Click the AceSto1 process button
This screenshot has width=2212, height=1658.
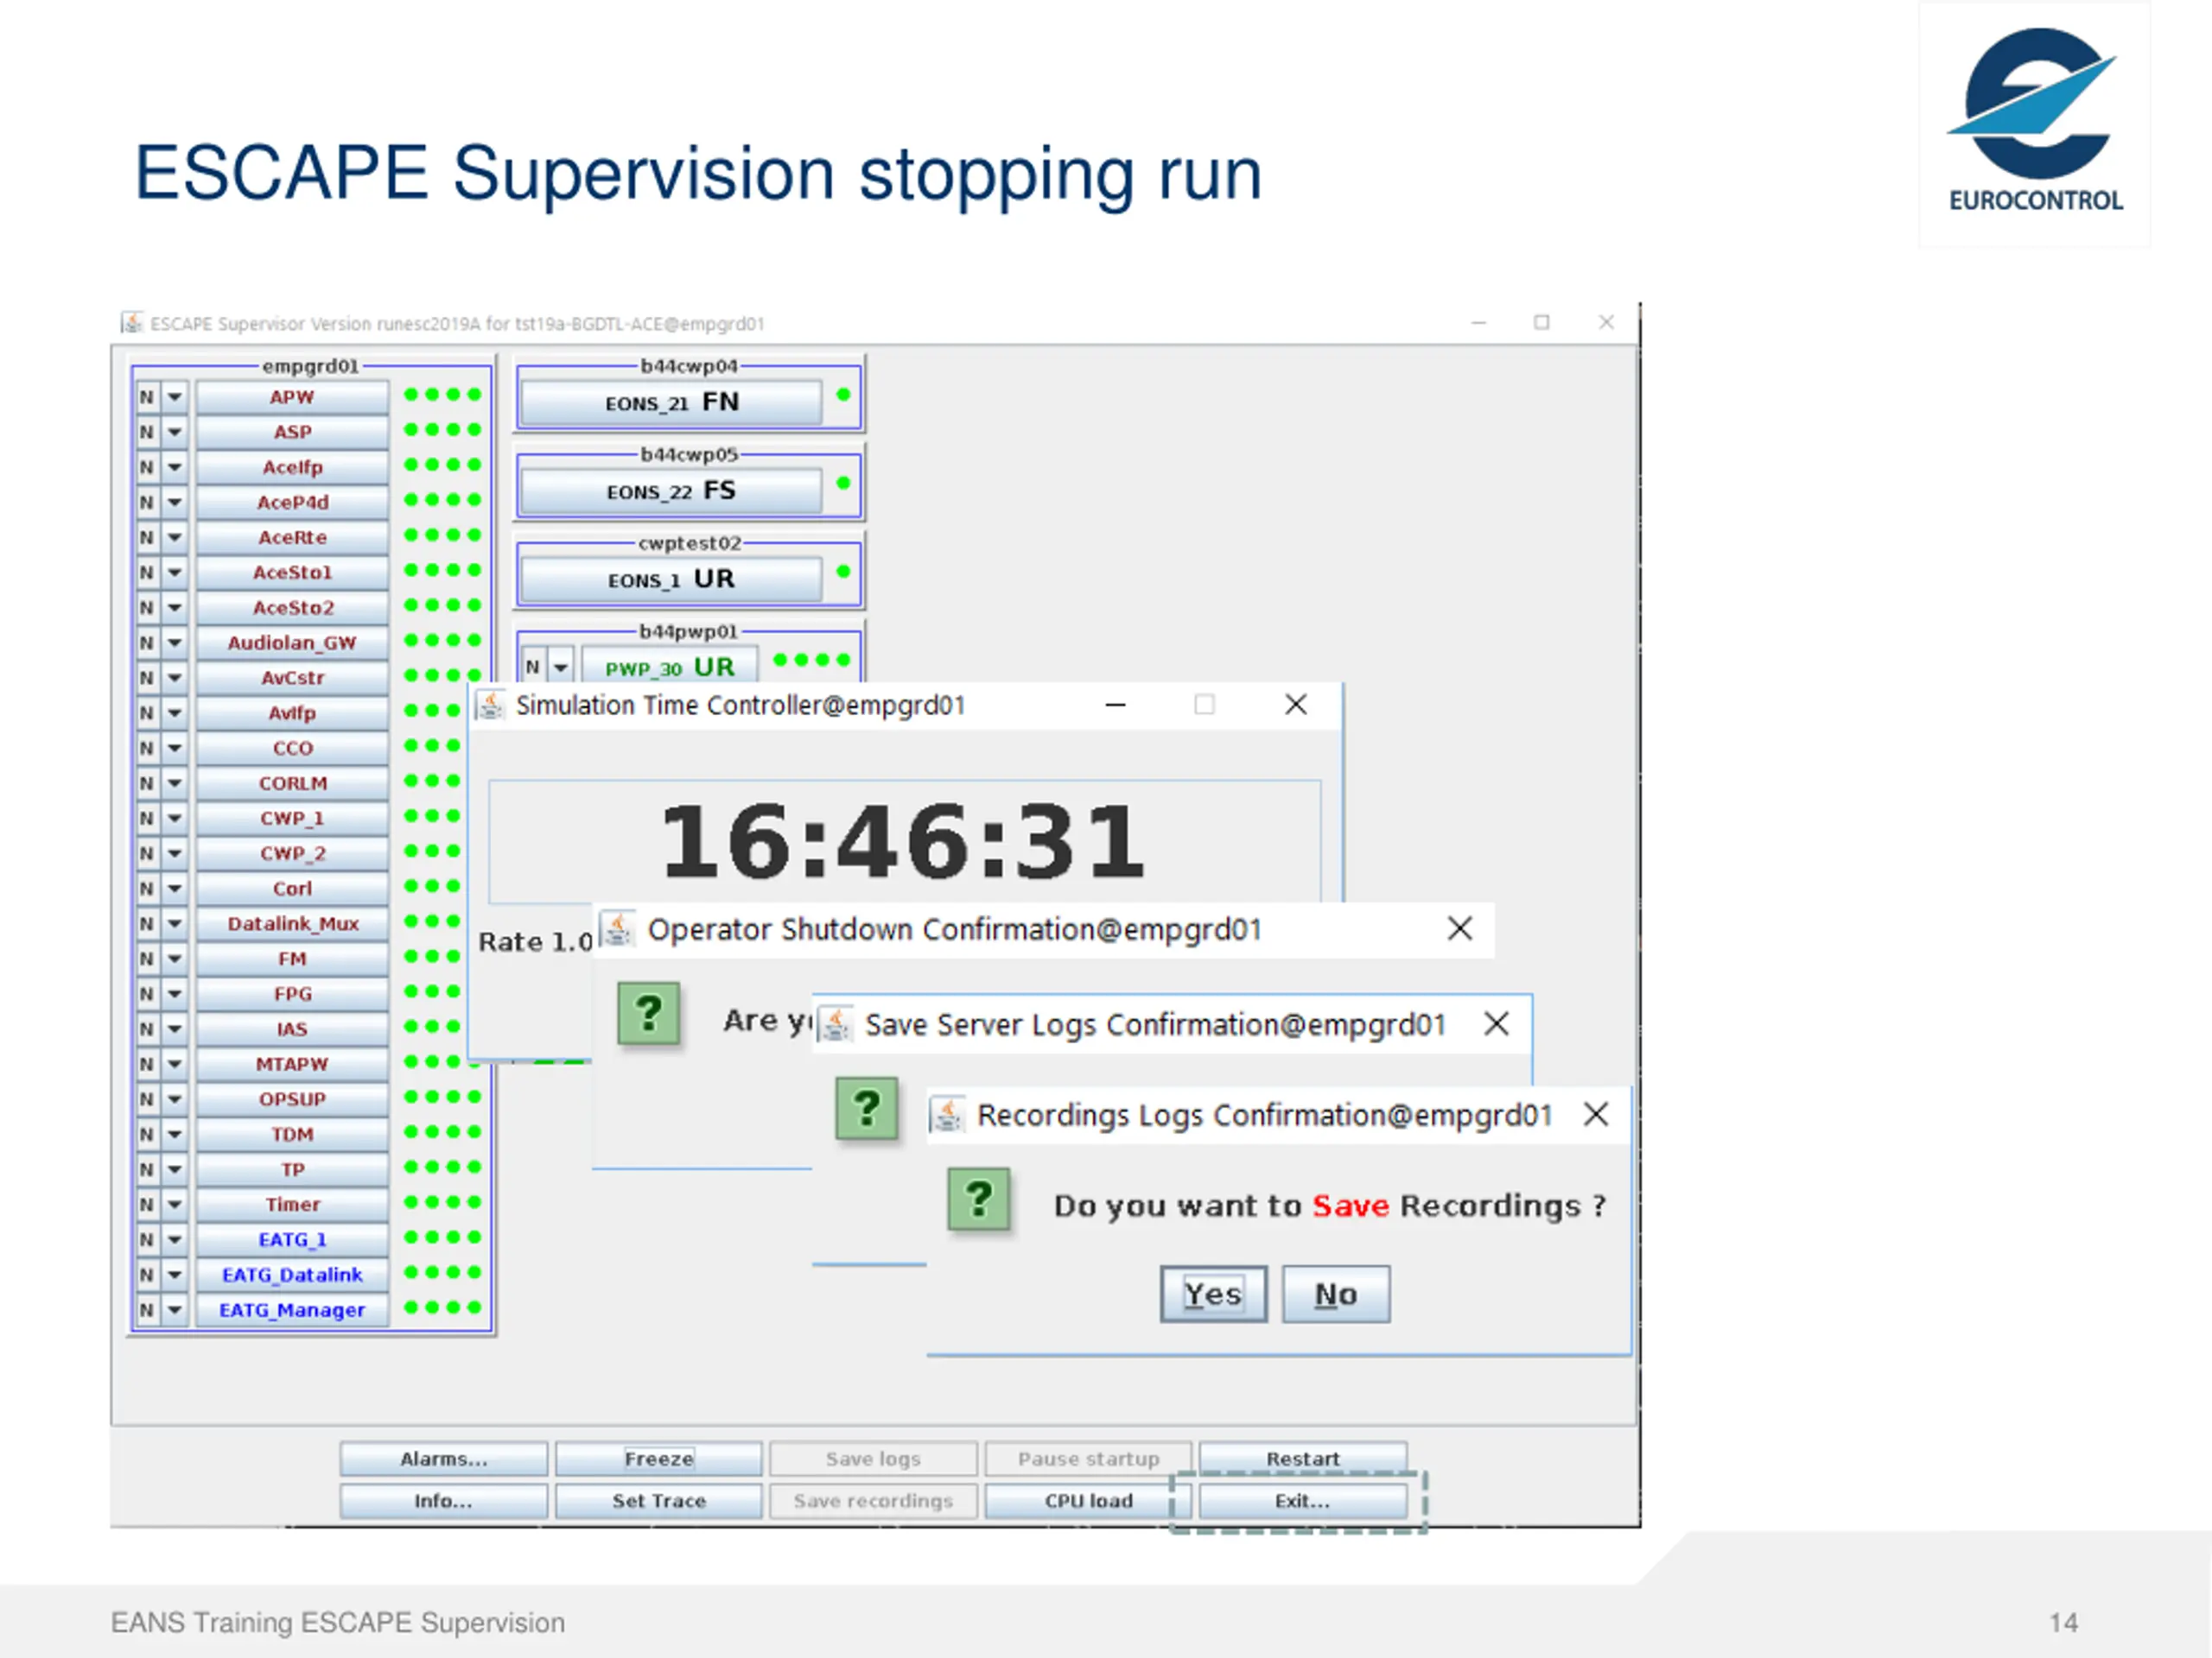[292, 572]
